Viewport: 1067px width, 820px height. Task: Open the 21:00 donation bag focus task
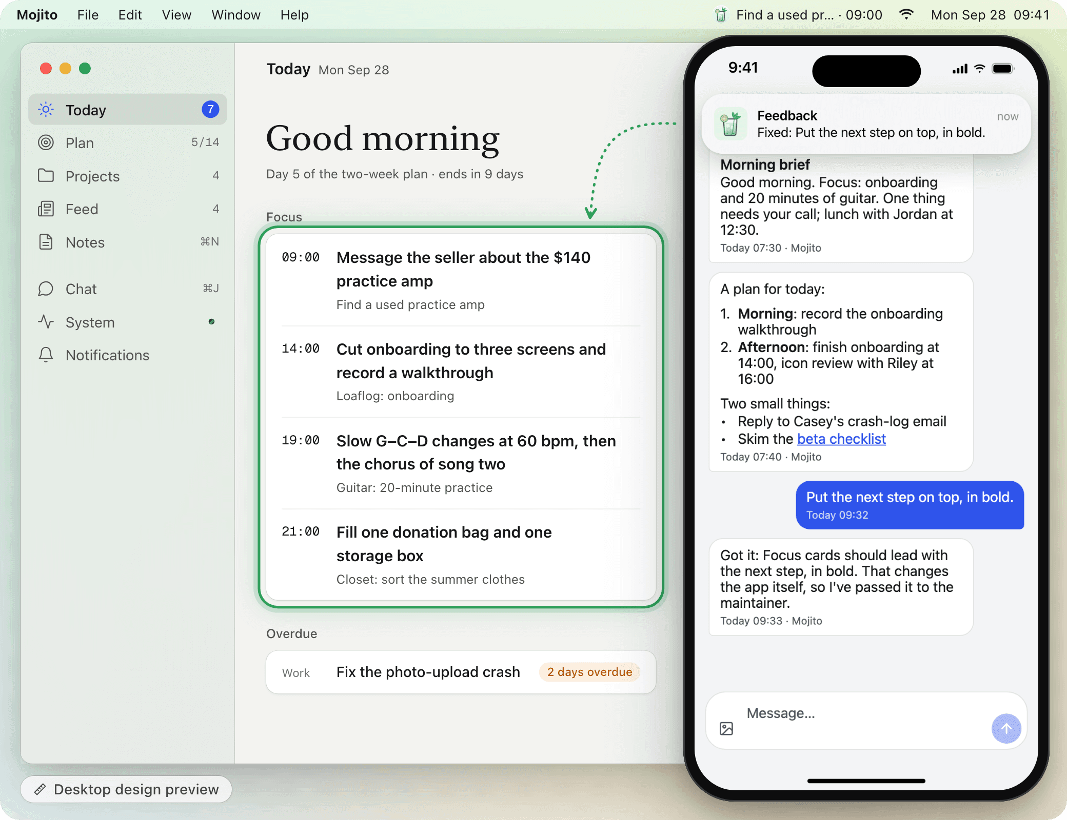[461, 555]
